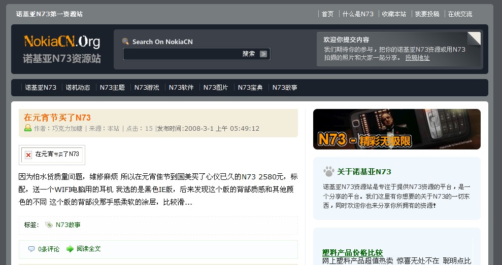Open the N73故事 navigation tab
The height and width of the screenshot is (265, 502).
[285, 88]
